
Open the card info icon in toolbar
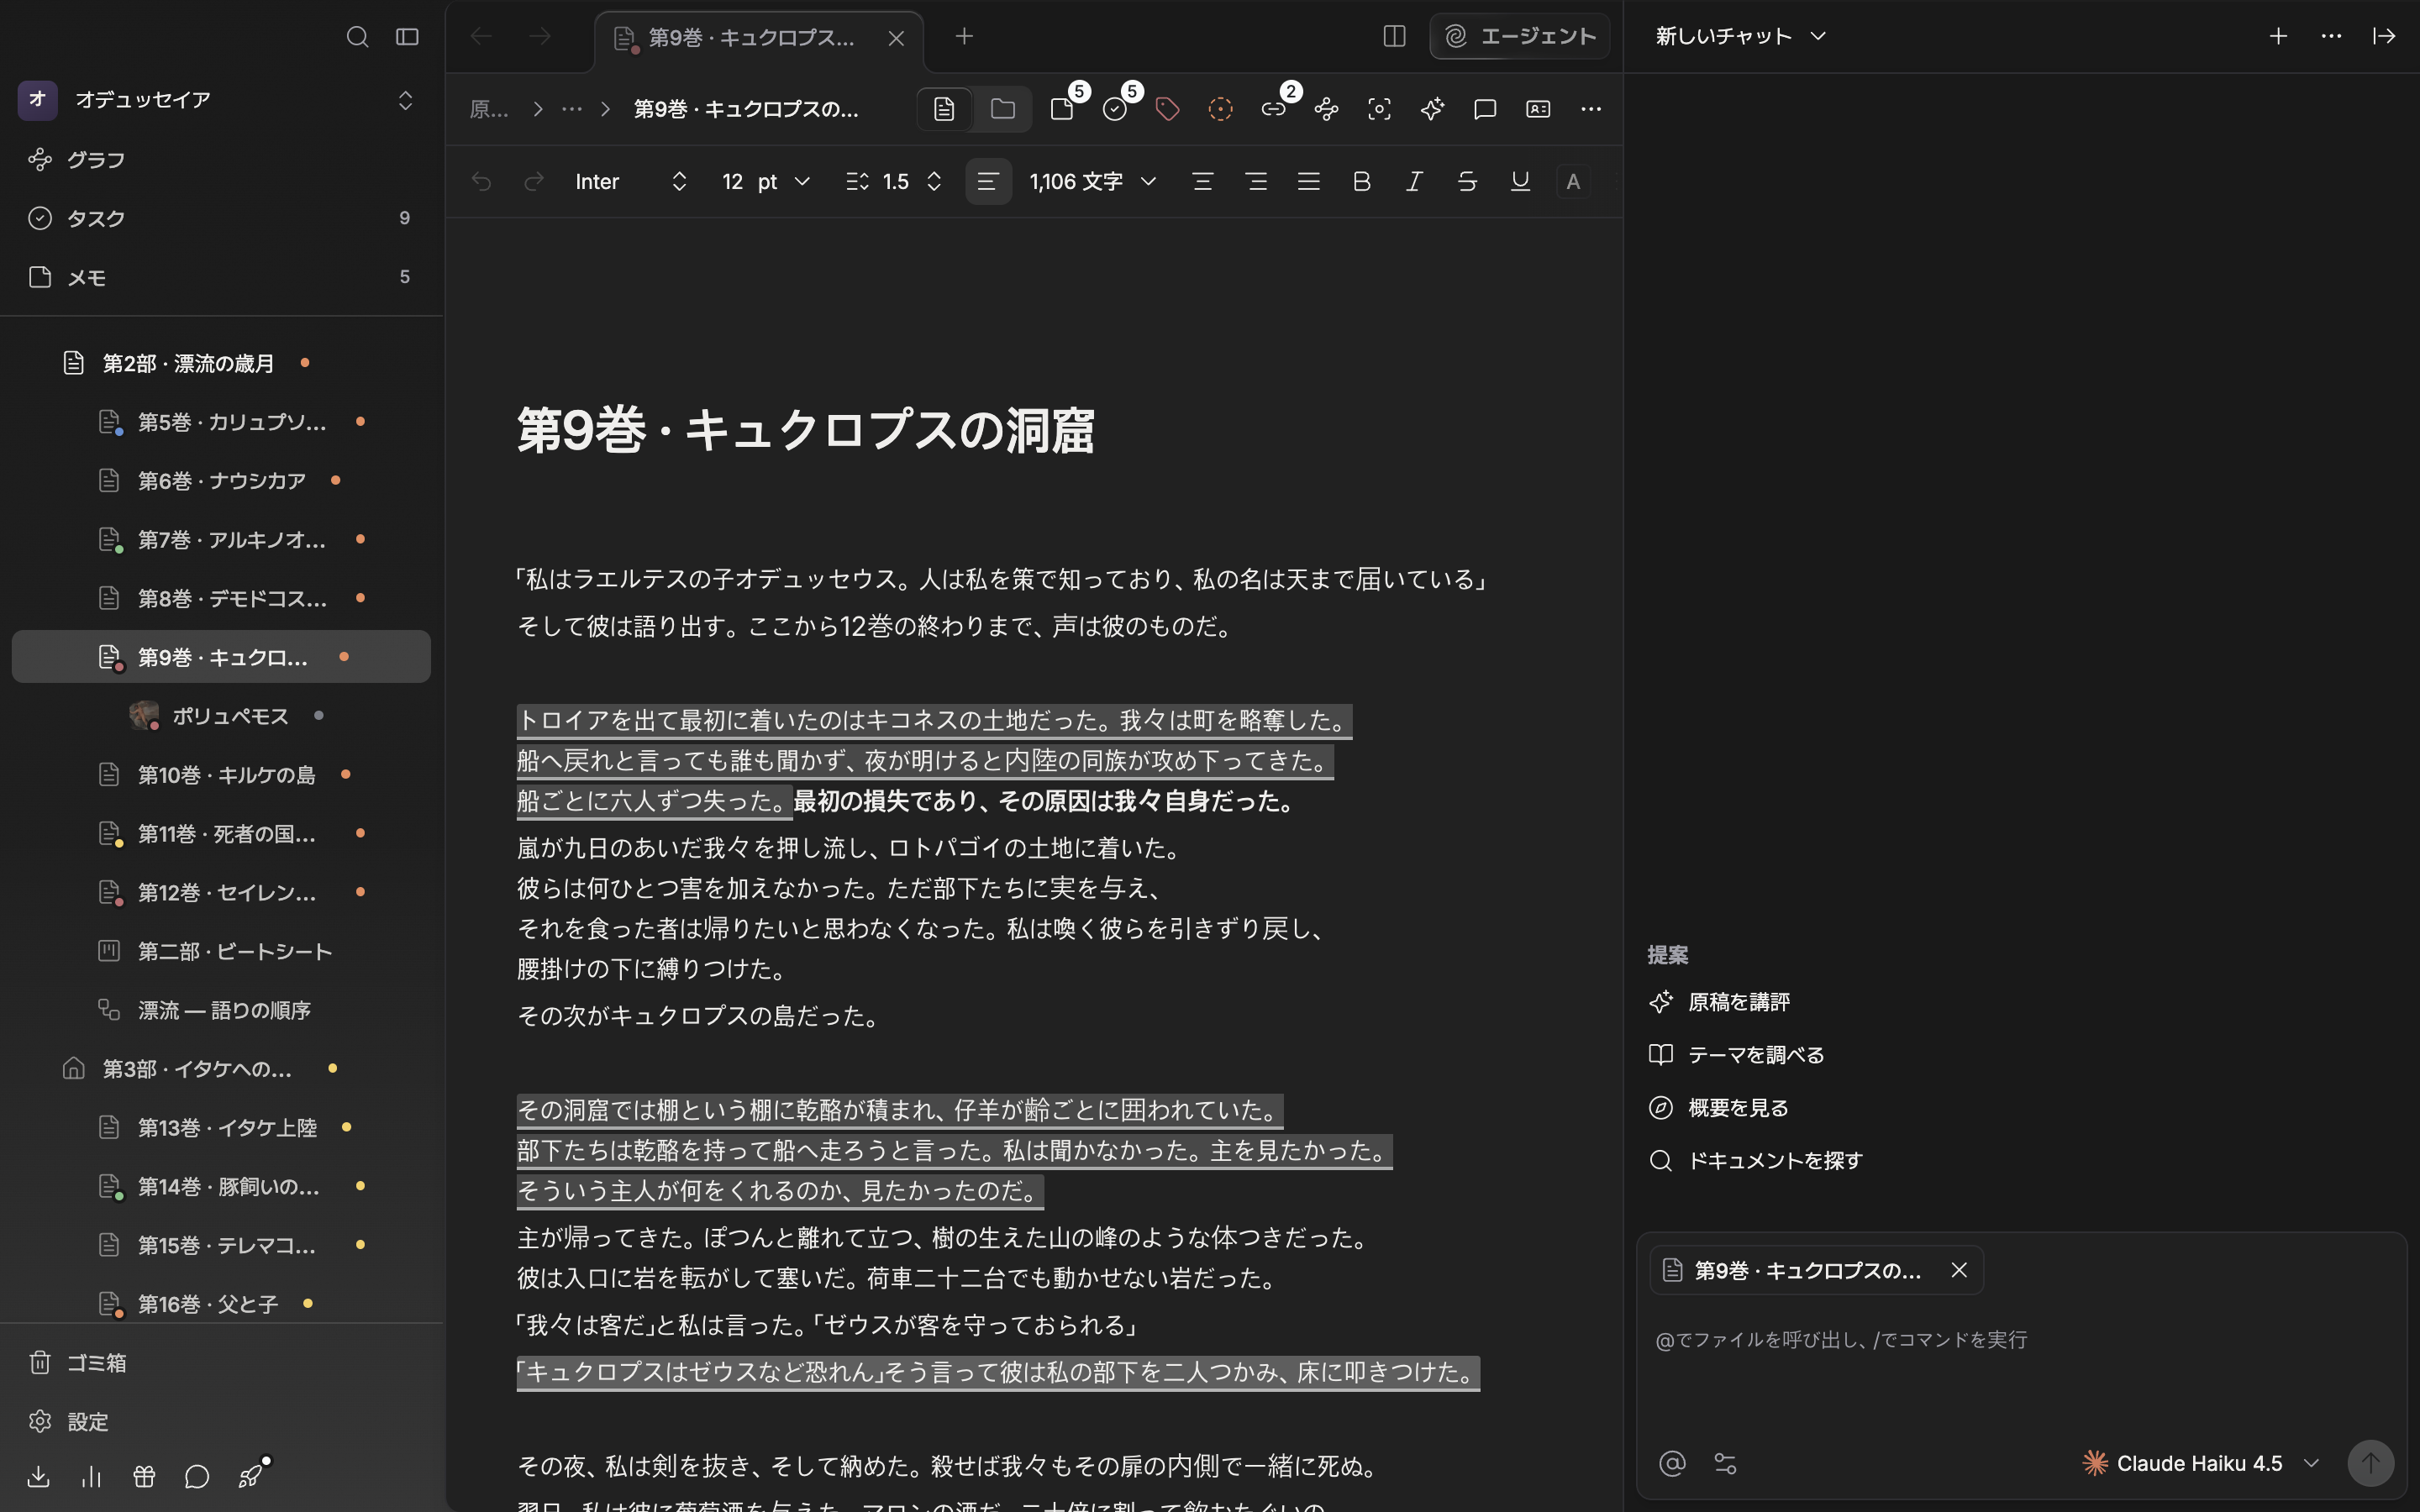point(1538,109)
